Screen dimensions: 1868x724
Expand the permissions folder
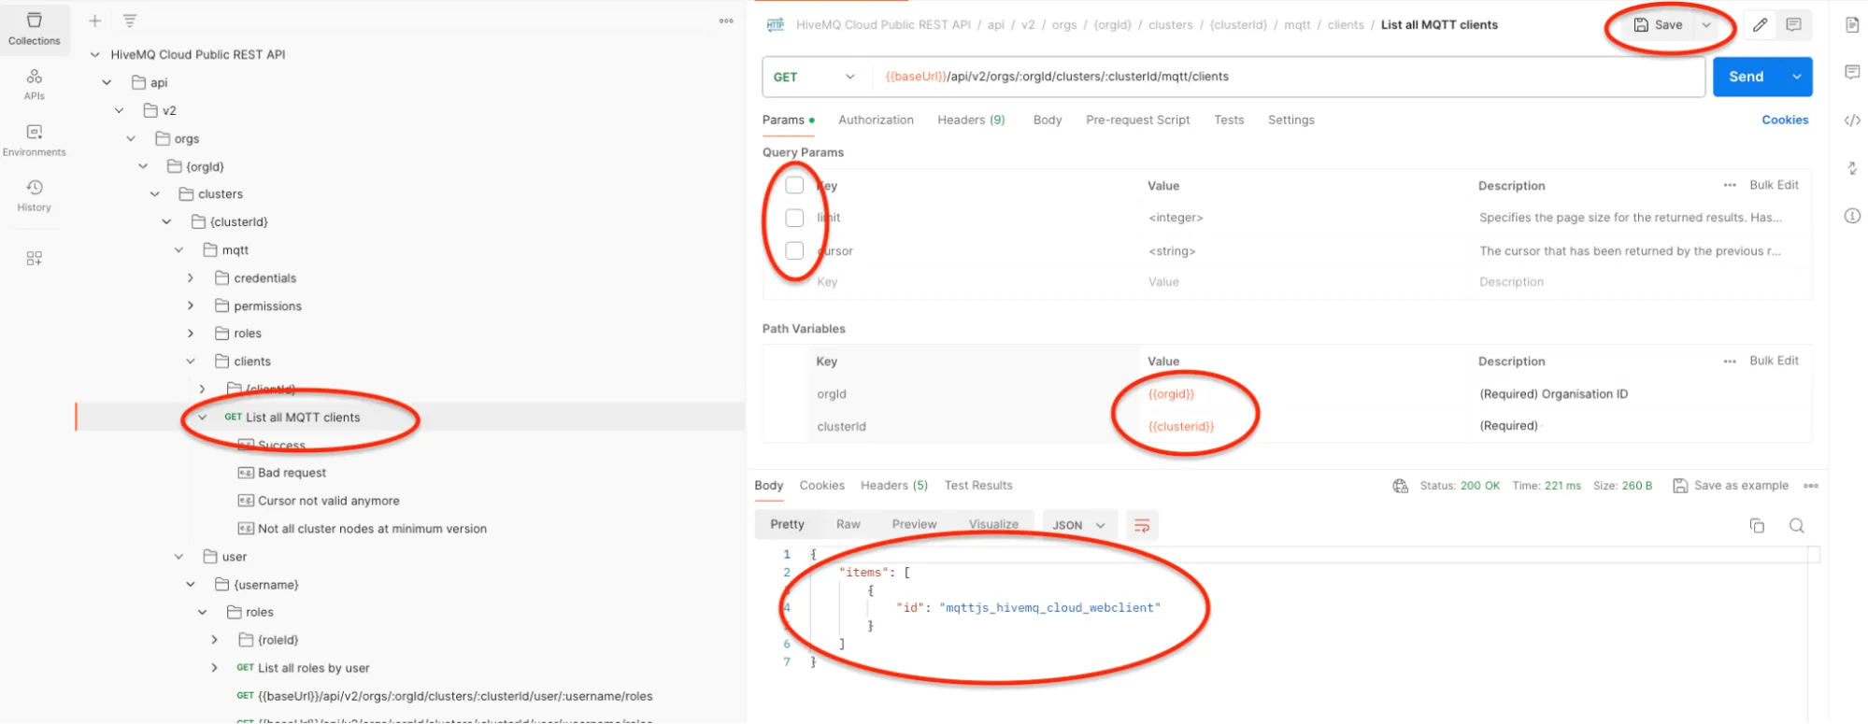coord(191,305)
